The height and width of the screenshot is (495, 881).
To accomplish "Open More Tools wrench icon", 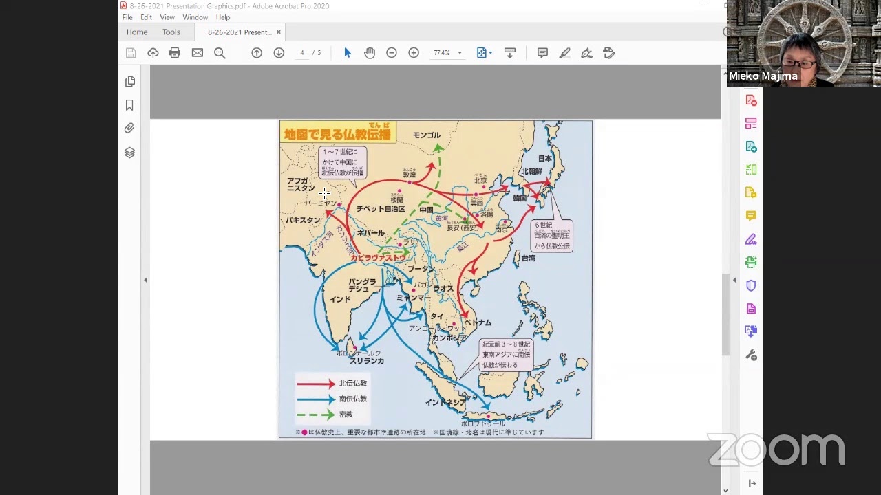I will (x=751, y=355).
